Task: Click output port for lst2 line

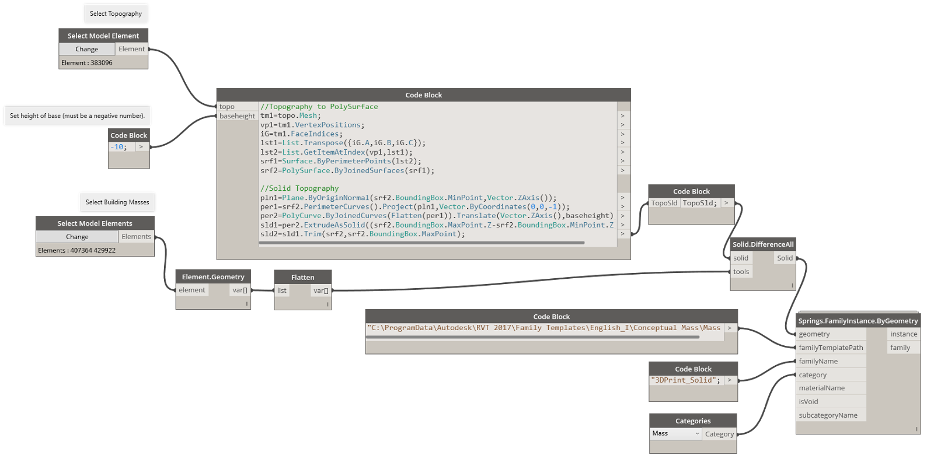Action: [x=623, y=152]
